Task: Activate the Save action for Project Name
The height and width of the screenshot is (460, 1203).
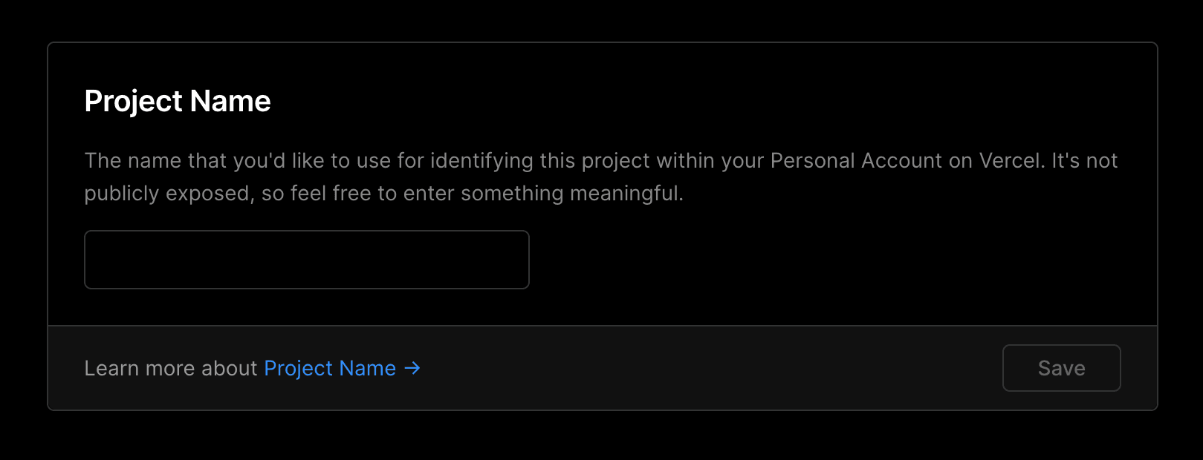Action: pyautogui.click(x=1061, y=368)
